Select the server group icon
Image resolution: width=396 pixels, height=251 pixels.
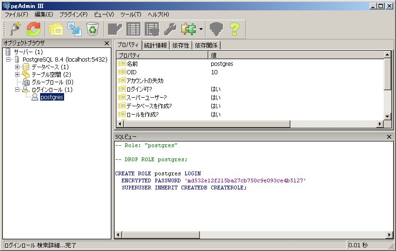8,52
